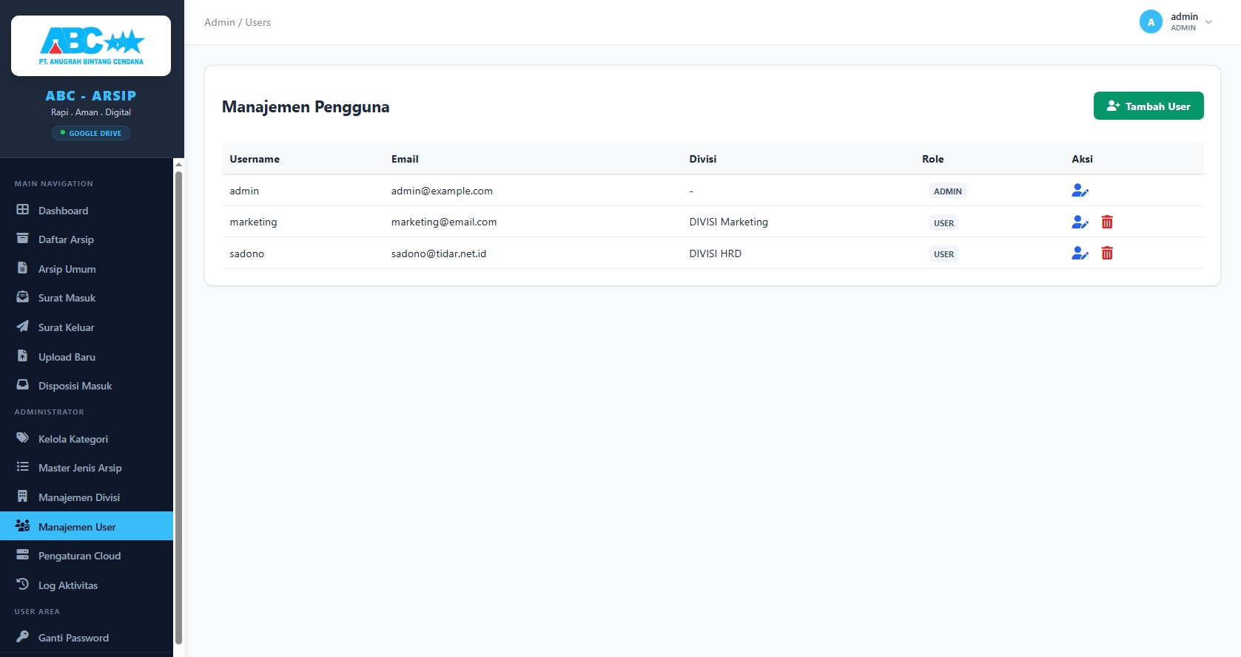Click the Daftar Arsip archive box icon
Image resolution: width=1241 pixels, height=657 pixels.
[23, 239]
